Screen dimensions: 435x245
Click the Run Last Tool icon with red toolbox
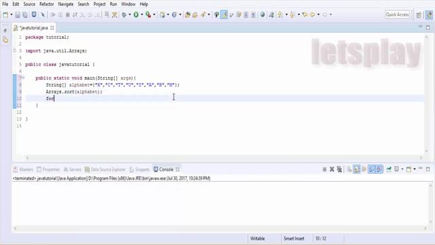(148, 15)
